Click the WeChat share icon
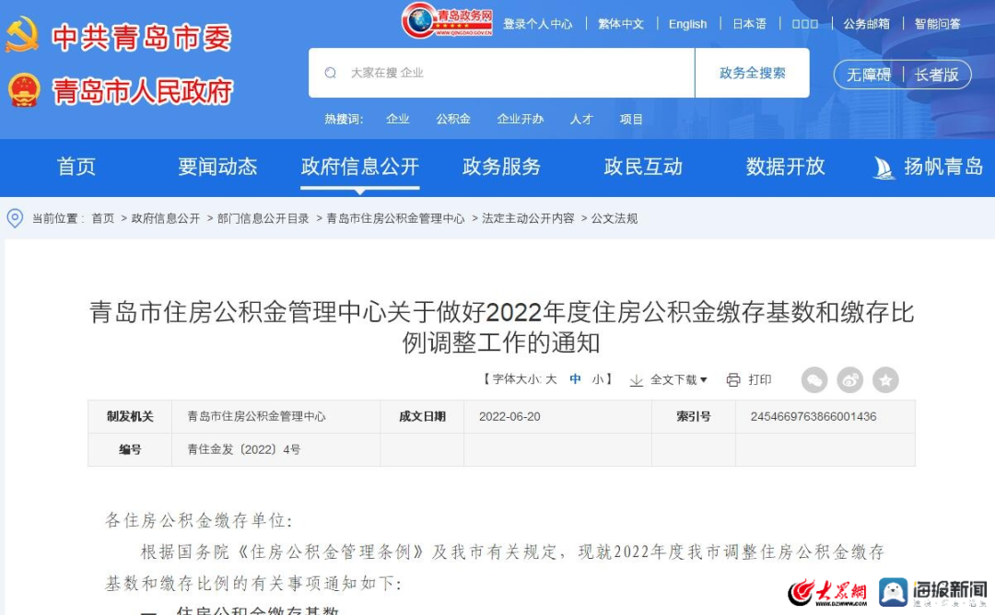Viewport: 995px width, 615px height. (x=814, y=380)
